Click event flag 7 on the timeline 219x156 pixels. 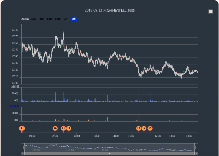coord(21,128)
